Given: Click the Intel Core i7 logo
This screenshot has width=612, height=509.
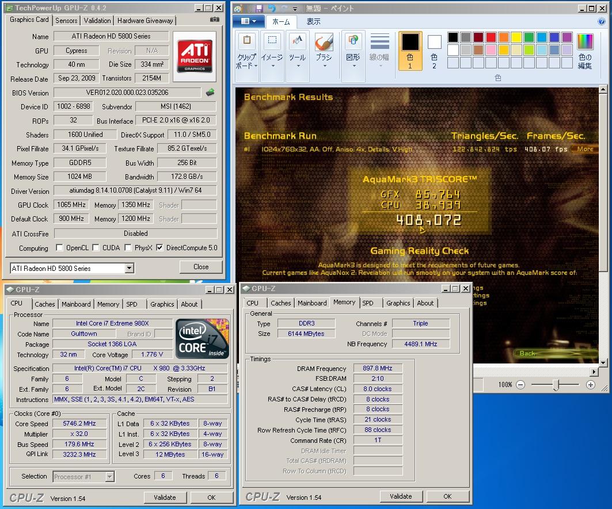Looking at the screenshot, I should (x=202, y=339).
